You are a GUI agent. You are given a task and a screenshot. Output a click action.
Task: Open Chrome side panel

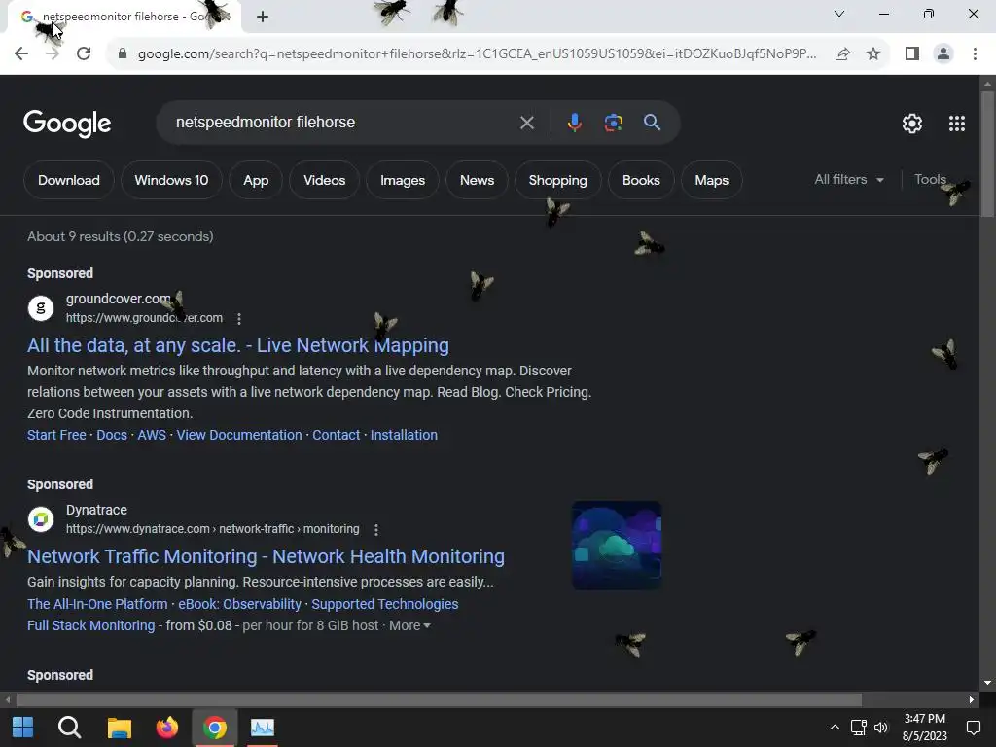(912, 54)
